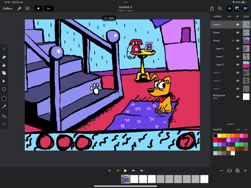Image resolution: width=251 pixels, height=188 pixels.
Task: Open the Palette more options
Action: (x=238, y=130)
